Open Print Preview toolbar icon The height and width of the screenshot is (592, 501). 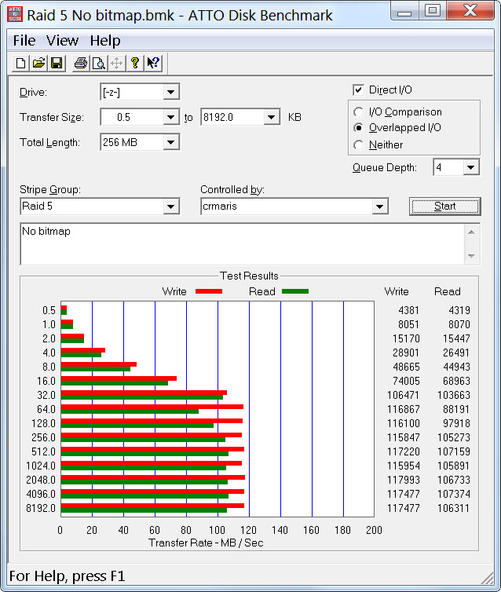pyautogui.click(x=98, y=63)
